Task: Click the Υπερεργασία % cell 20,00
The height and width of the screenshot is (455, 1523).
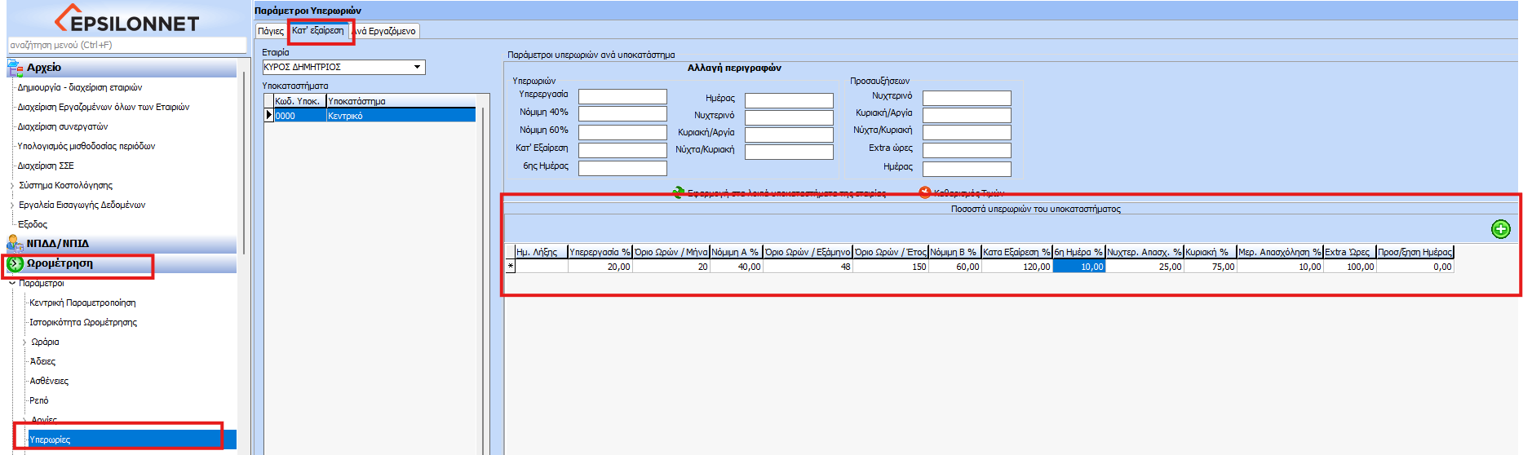Action: (x=600, y=267)
